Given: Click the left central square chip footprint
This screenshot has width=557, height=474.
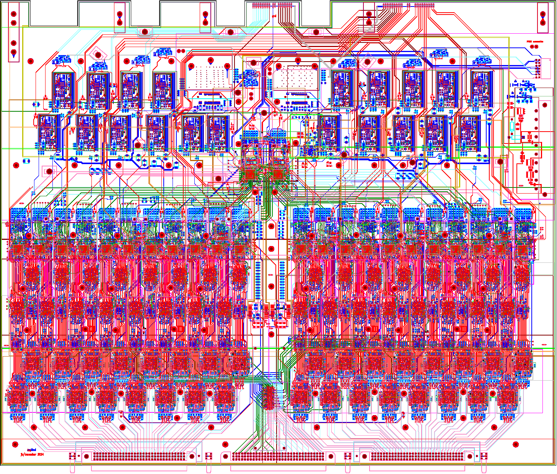Looking at the screenshot, I should [x=251, y=175].
